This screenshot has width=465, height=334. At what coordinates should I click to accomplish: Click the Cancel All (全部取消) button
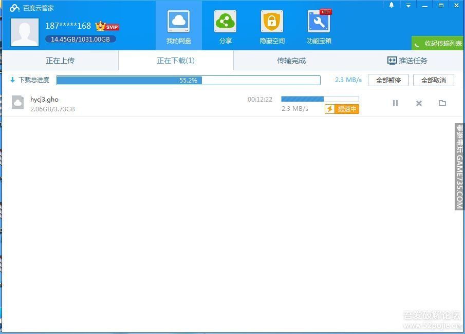click(434, 80)
